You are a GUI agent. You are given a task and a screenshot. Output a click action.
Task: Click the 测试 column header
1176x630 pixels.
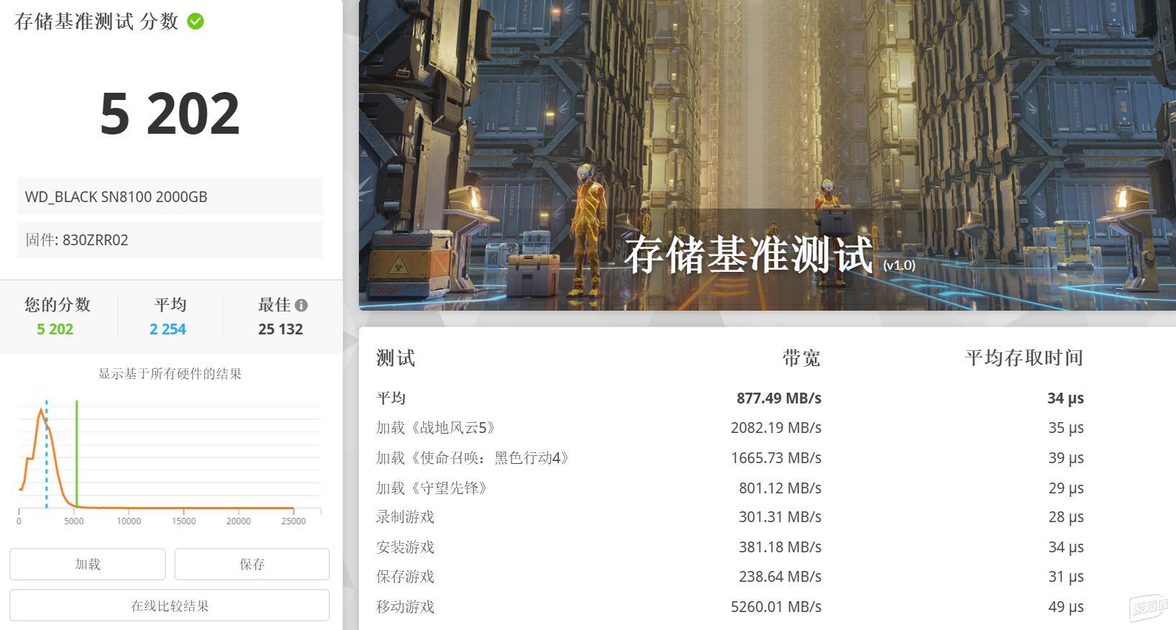(x=396, y=357)
